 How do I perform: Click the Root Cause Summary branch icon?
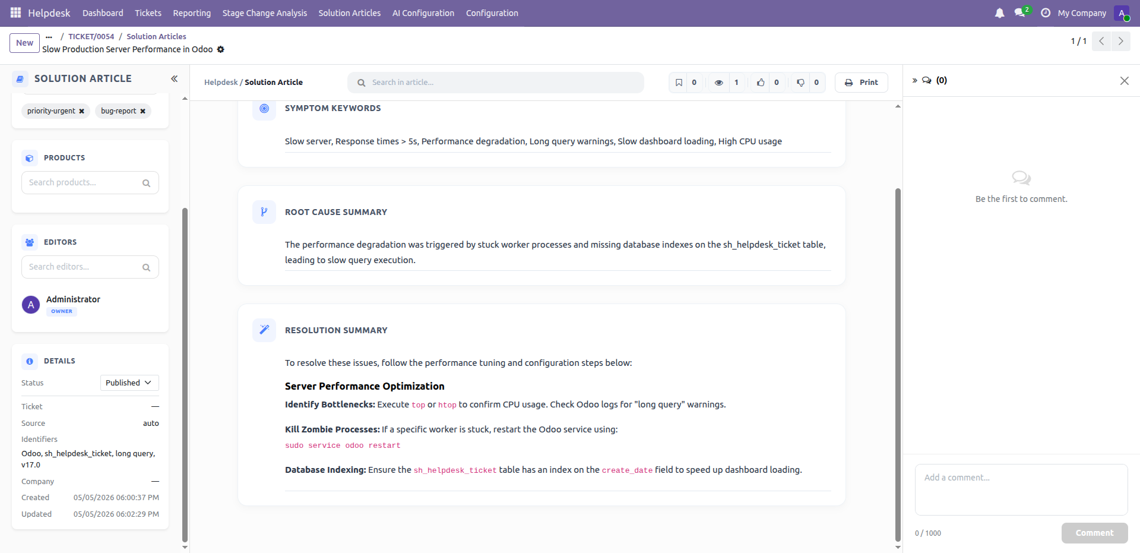pos(264,212)
